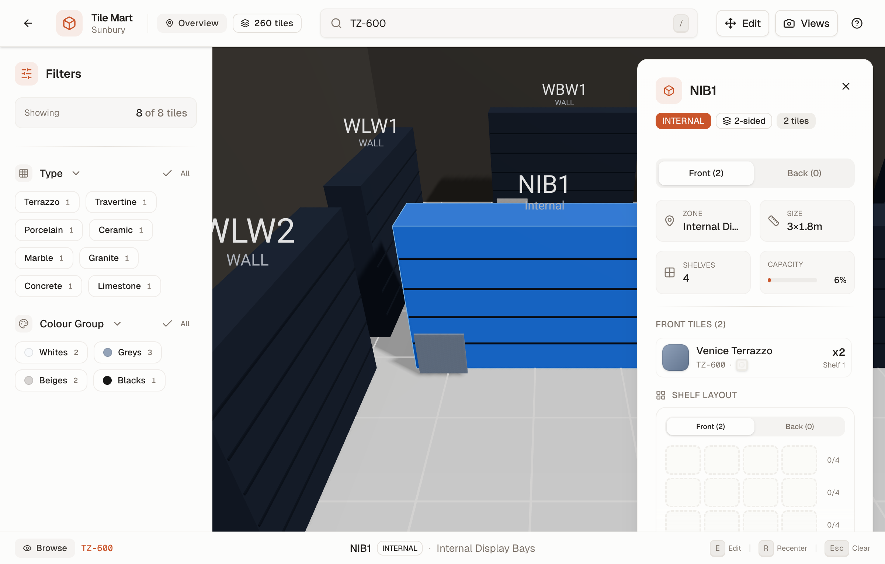Select the Front (2) tab in Shelf Layout
Viewport: 885px width, 564px height.
pos(710,426)
